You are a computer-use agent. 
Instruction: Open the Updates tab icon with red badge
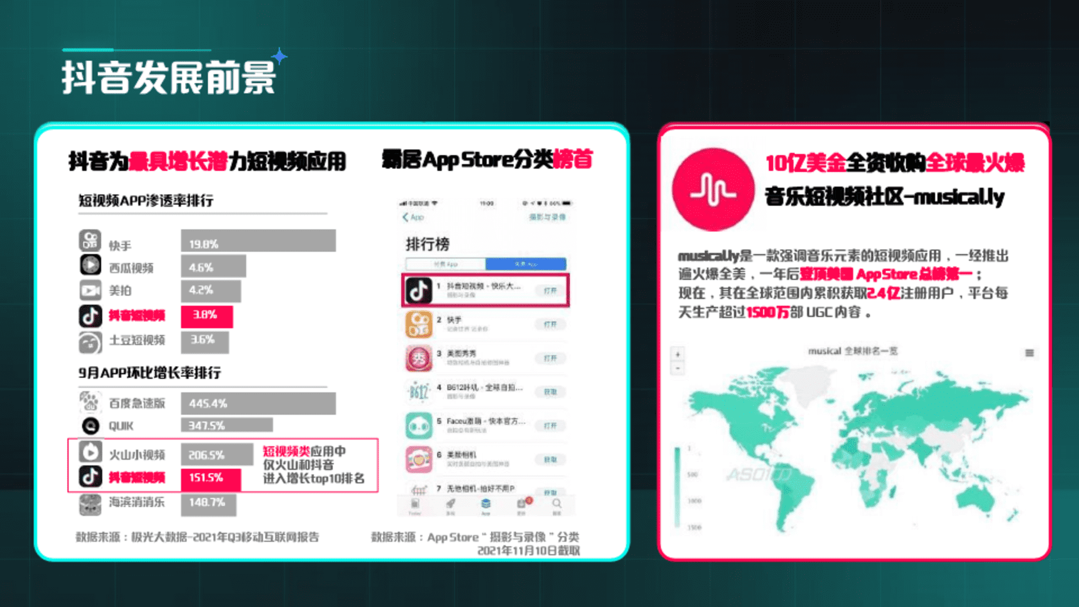[522, 504]
